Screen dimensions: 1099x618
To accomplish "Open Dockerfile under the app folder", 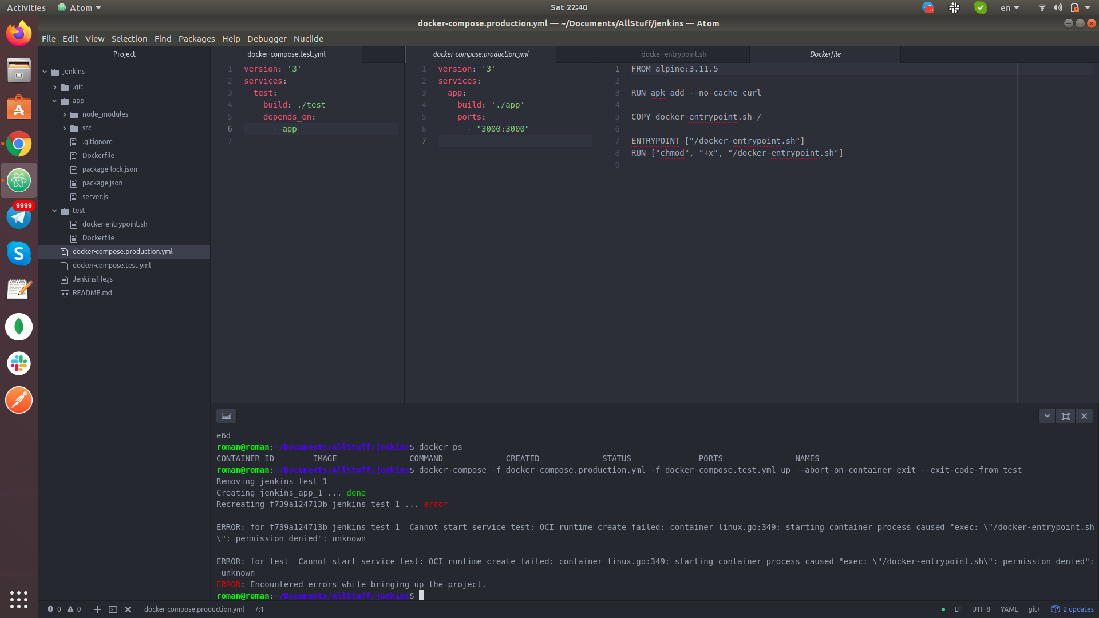I will pos(98,156).
